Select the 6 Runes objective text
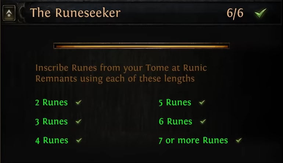This screenshot has height=163, width=283. [x=175, y=122]
